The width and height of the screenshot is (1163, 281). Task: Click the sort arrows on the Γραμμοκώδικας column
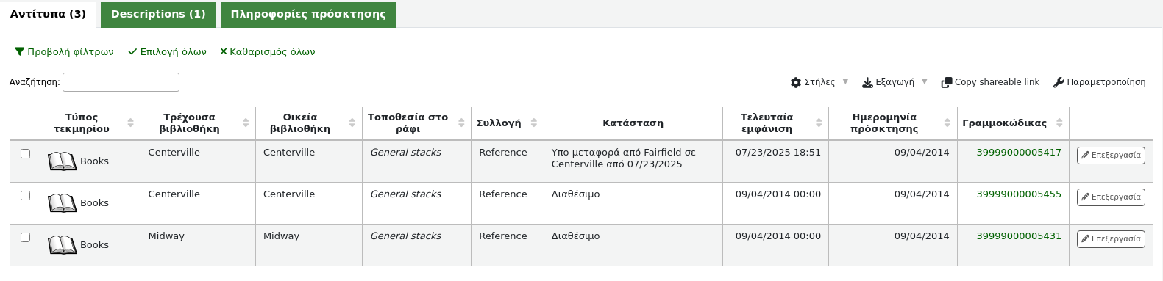[x=1059, y=123]
